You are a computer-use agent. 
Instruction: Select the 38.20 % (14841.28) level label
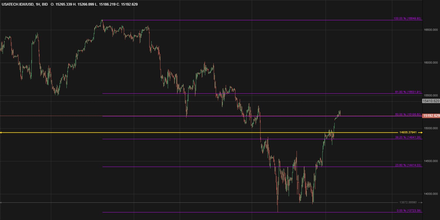pos(408,138)
